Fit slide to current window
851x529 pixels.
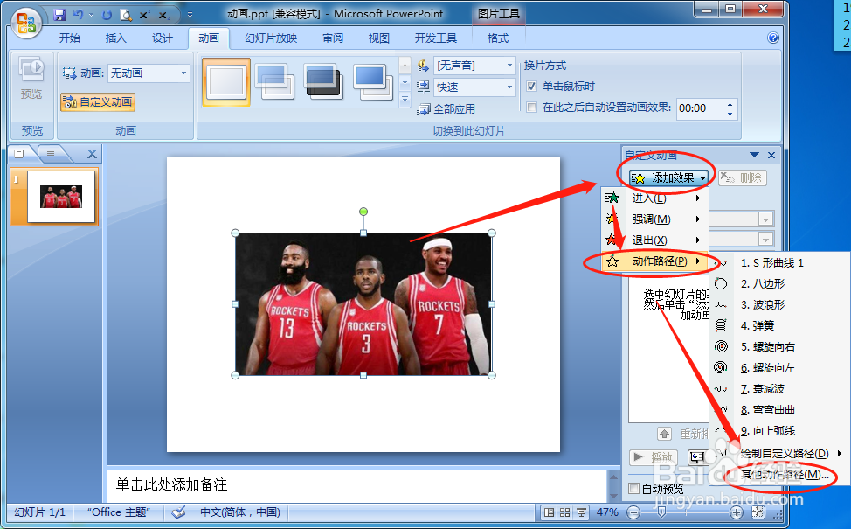point(758,512)
